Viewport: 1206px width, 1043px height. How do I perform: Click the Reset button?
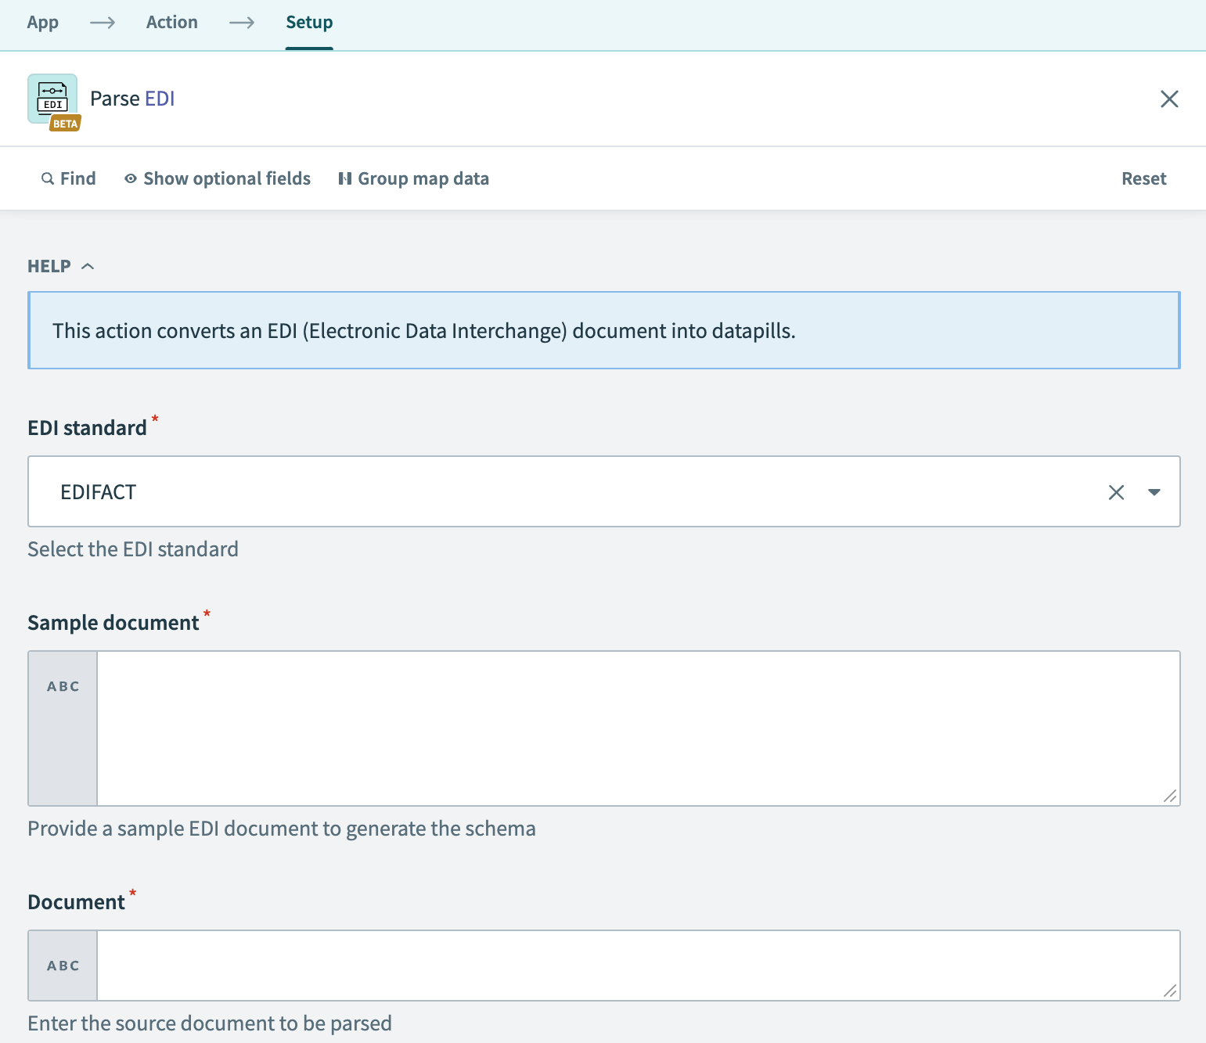(1143, 178)
